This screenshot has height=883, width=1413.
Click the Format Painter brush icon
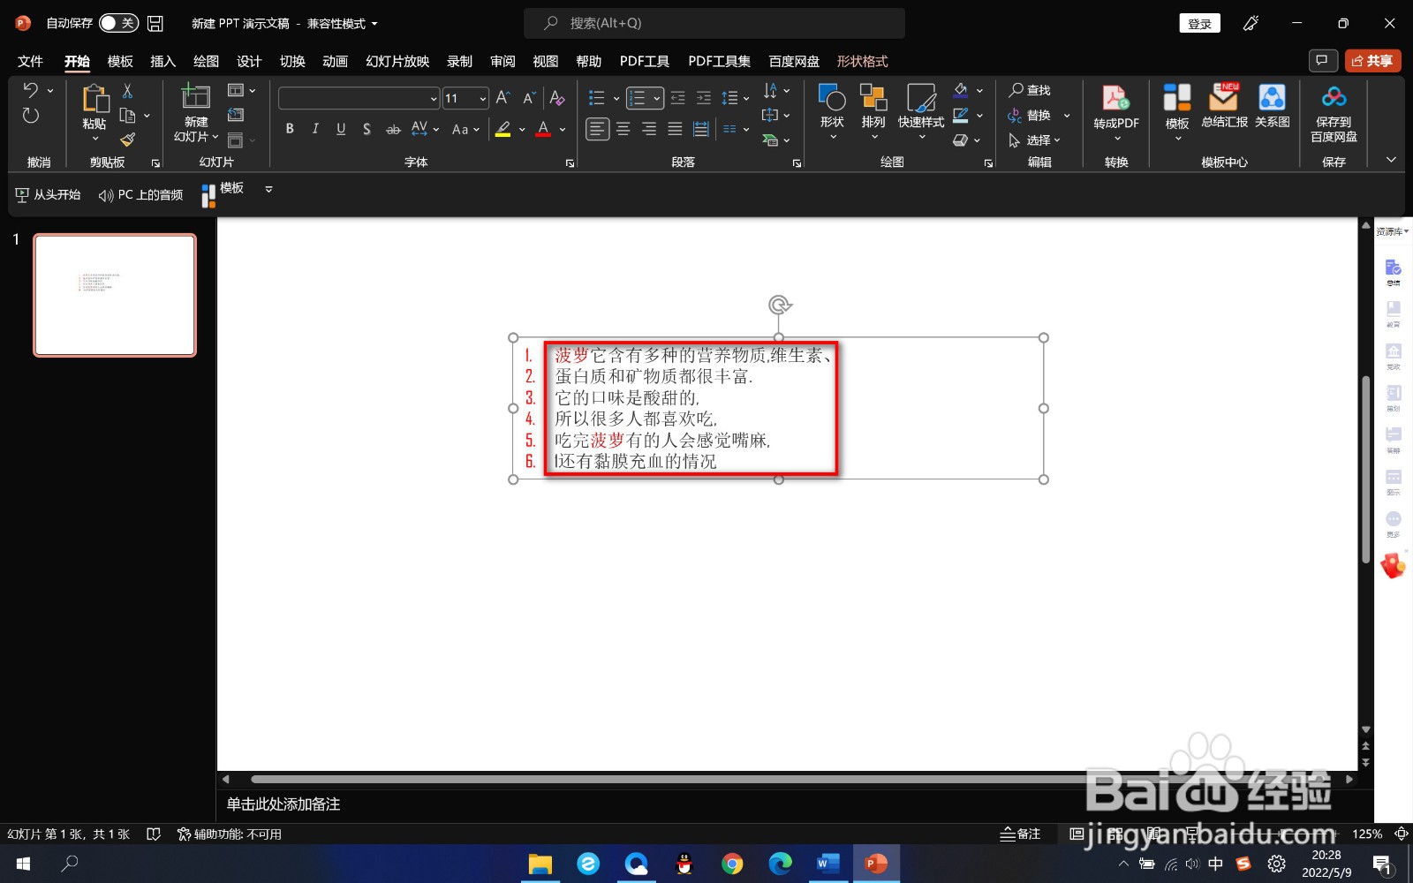[x=127, y=140]
